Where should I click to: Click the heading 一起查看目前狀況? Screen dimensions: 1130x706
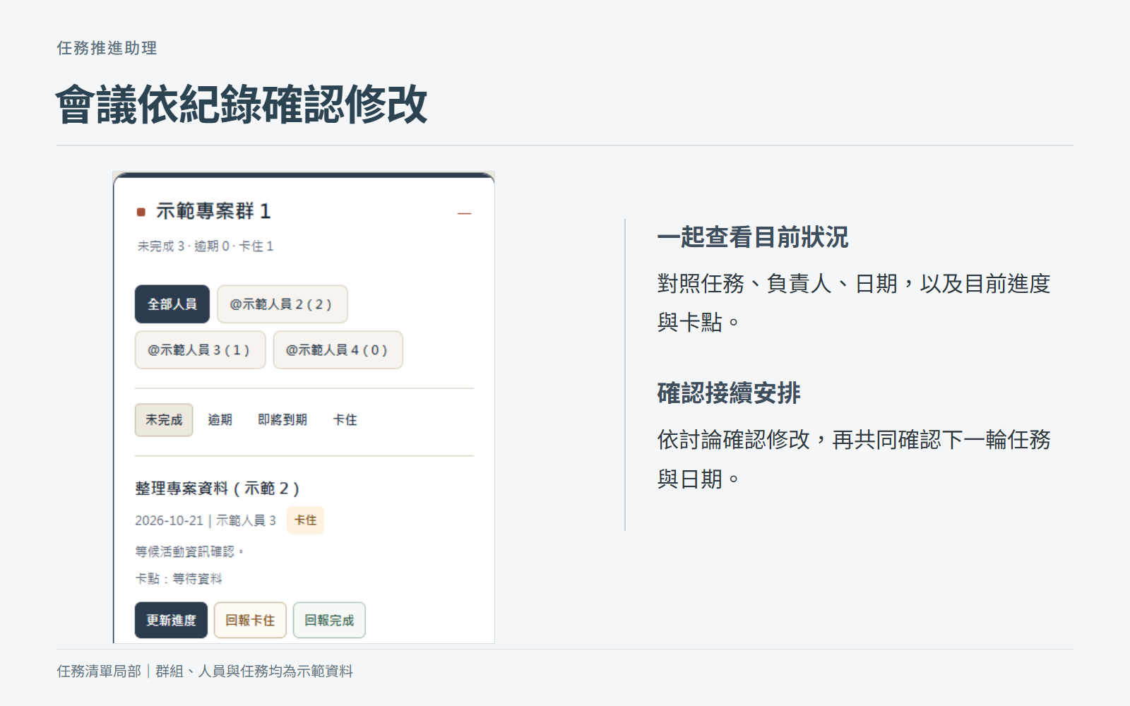coord(753,237)
